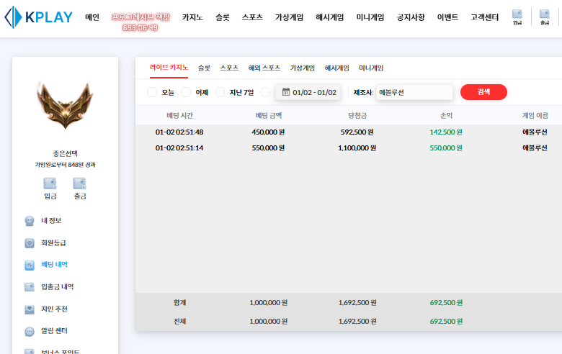Open the 01/02 - 01/02 date range picker
This screenshot has height=354, width=562.
tap(308, 92)
